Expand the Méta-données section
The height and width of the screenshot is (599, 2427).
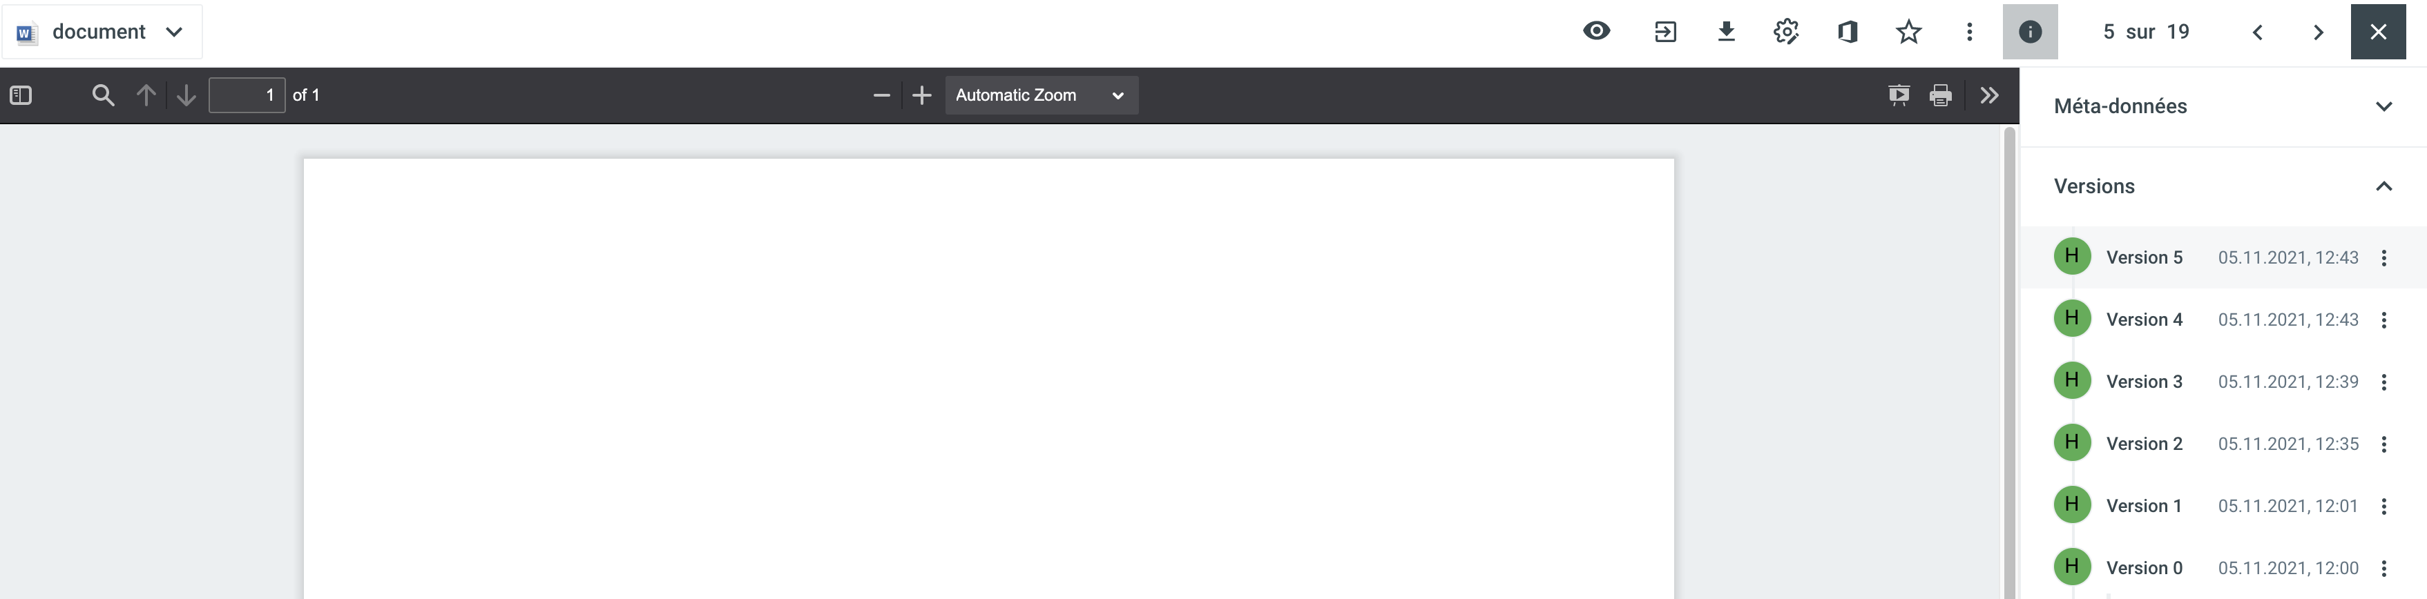(x=2223, y=106)
